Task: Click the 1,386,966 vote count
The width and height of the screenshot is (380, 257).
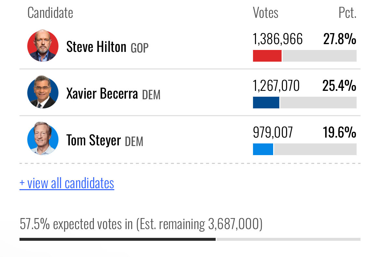Action: pos(278,39)
